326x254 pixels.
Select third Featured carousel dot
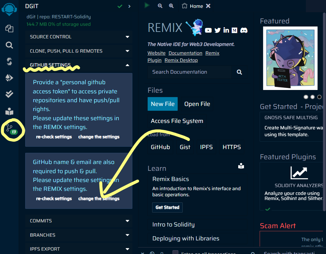(319, 97)
